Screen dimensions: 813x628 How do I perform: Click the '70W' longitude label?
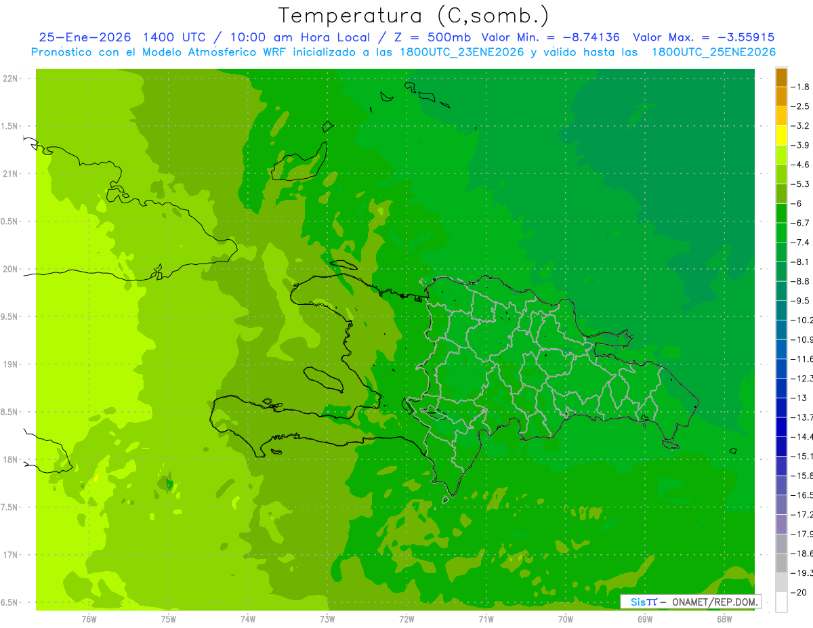pos(566,619)
